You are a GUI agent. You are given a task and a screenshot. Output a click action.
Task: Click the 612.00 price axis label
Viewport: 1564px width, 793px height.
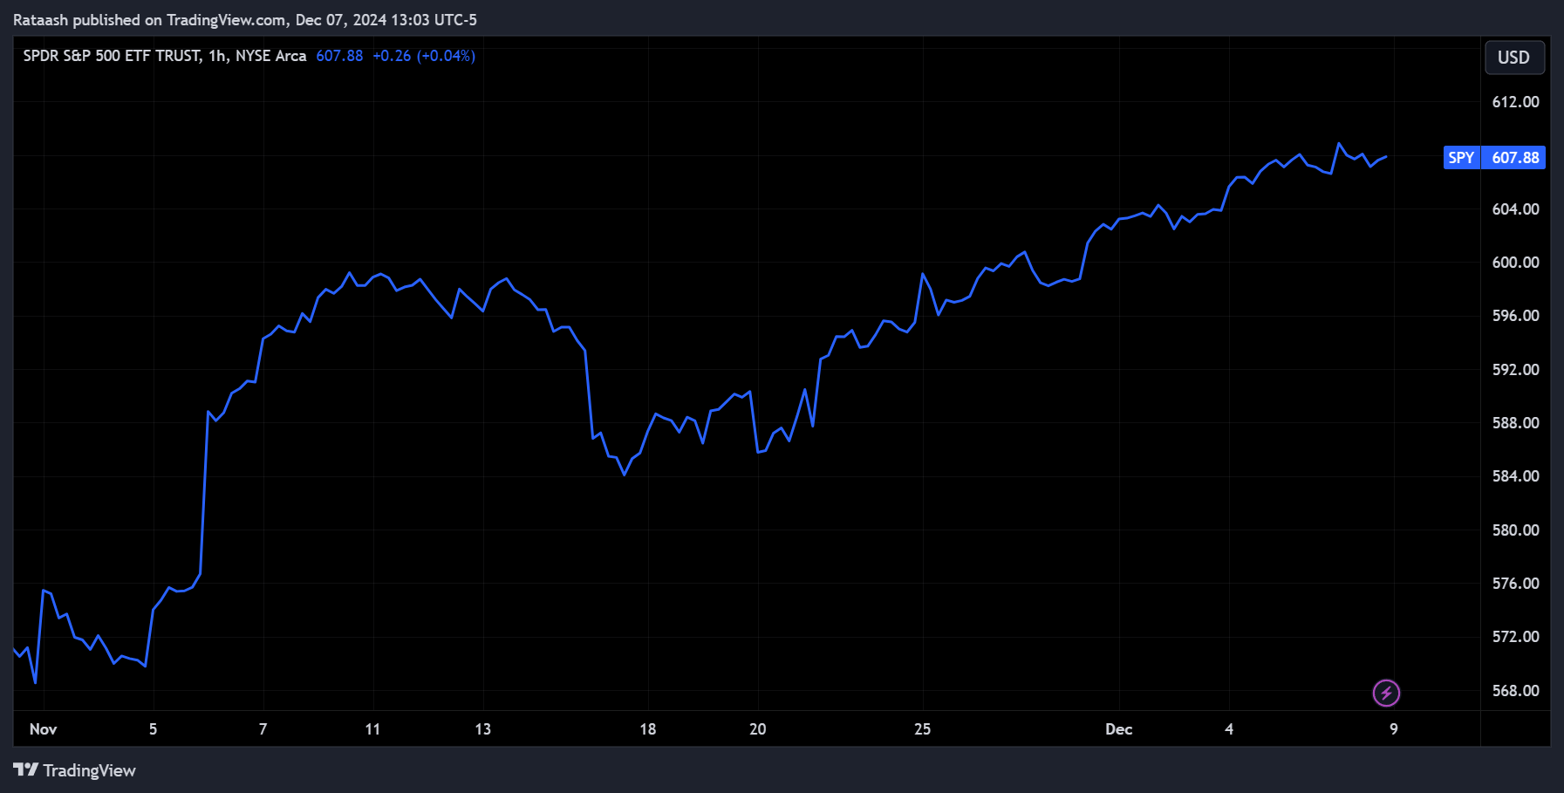coord(1515,102)
